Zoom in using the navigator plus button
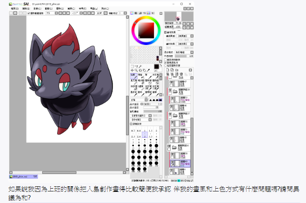This screenshot has width=306, height=203. [x=188, y=24]
